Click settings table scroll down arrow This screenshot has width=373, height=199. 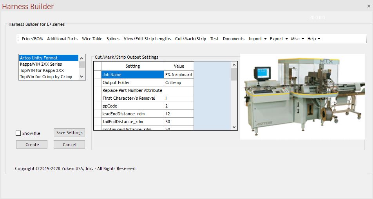[x=234, y=127]
